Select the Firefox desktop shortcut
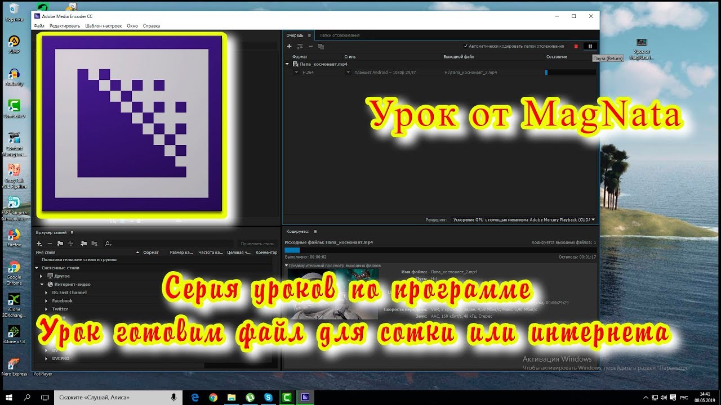This screenshot has width=721, height=405. pyautogui.click(x=14, y=238)
